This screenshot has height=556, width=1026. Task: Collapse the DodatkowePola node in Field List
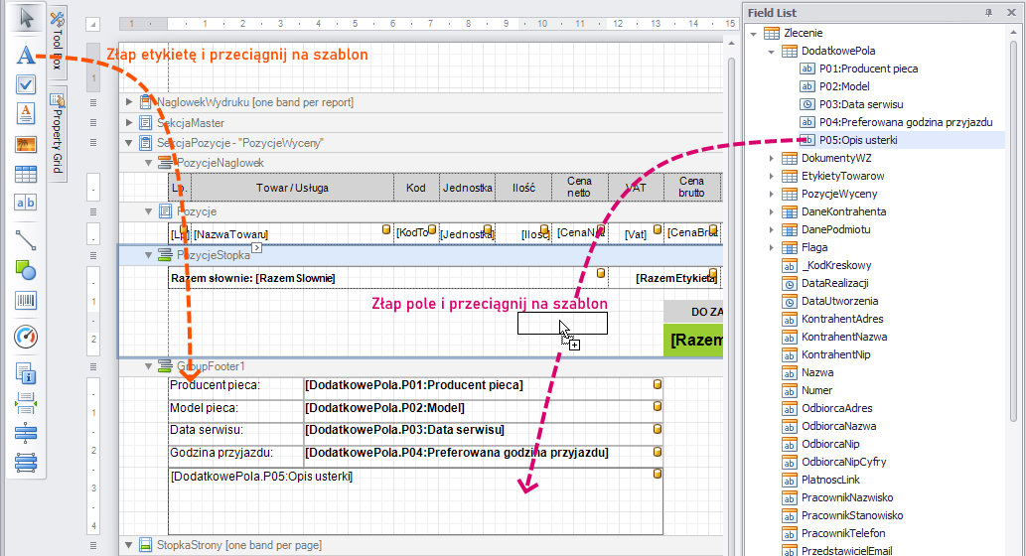coord(772,52)
